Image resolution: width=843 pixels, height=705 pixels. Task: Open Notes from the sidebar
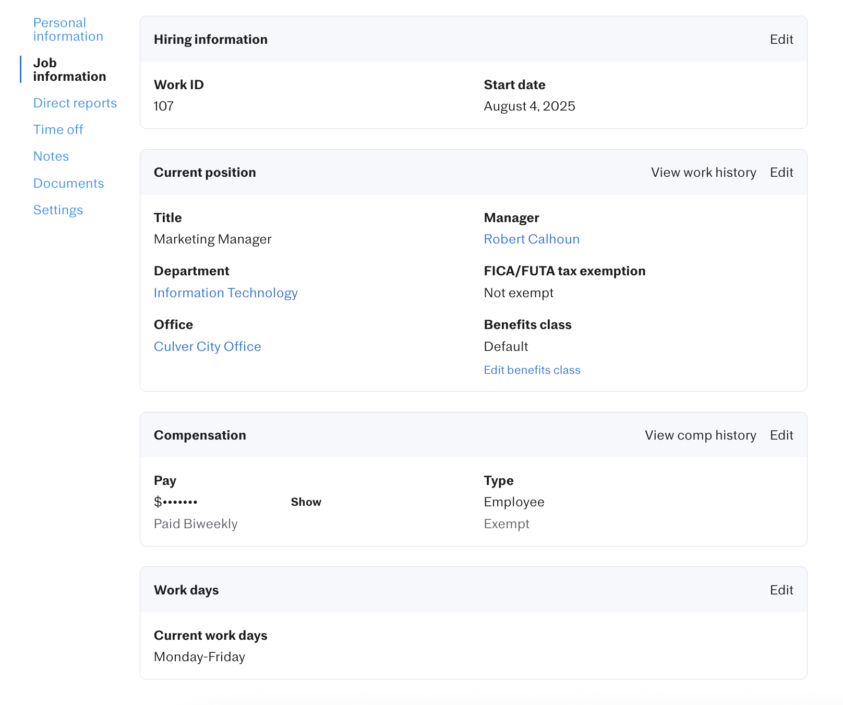tap(51, 156)
